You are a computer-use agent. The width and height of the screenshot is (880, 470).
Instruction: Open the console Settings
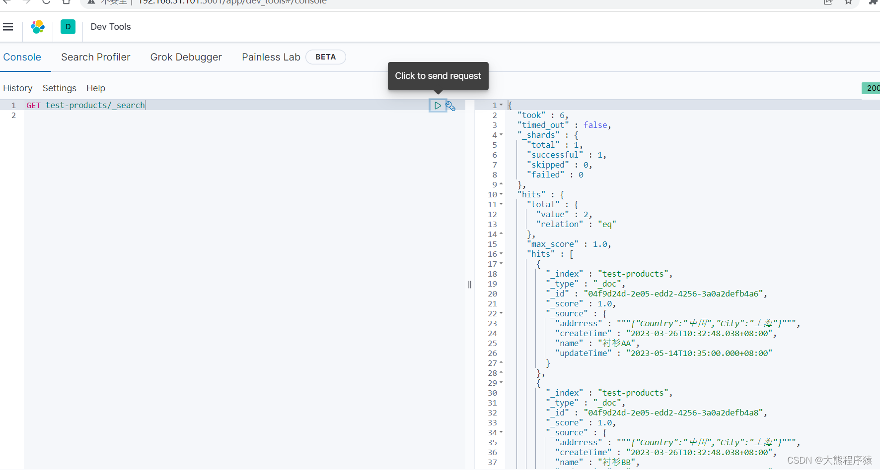[59, 88]
